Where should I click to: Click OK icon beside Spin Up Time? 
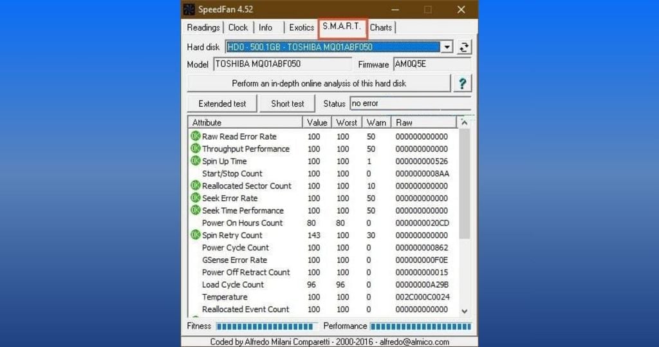tap(196, 161)
